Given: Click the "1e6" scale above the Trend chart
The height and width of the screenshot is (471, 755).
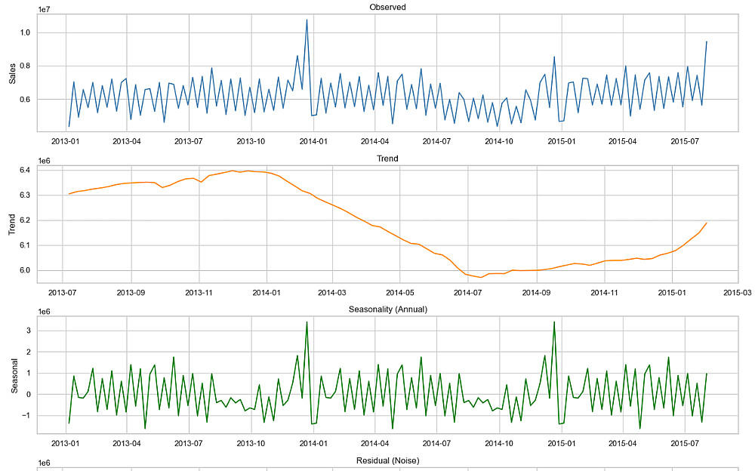Looking at the screenshot, I should 44,161.
